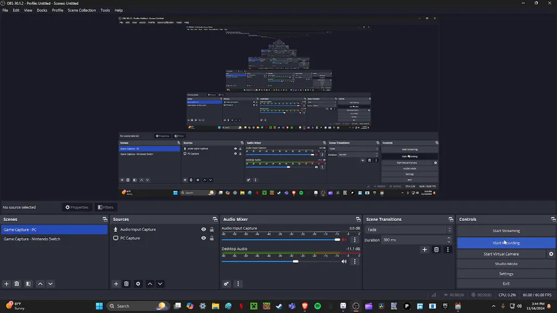Click Exit button in Controls

point(506,284)
